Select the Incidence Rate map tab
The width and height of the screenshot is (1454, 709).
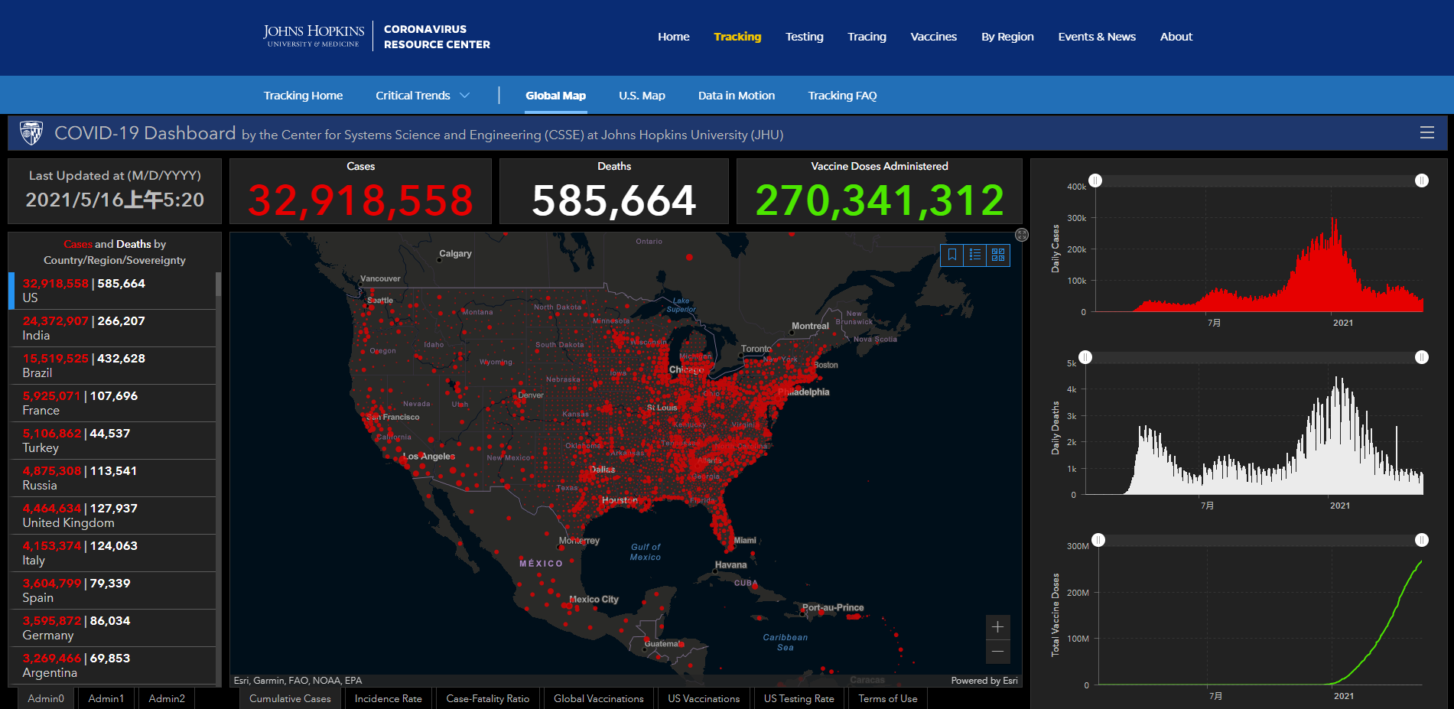point(388,698)
